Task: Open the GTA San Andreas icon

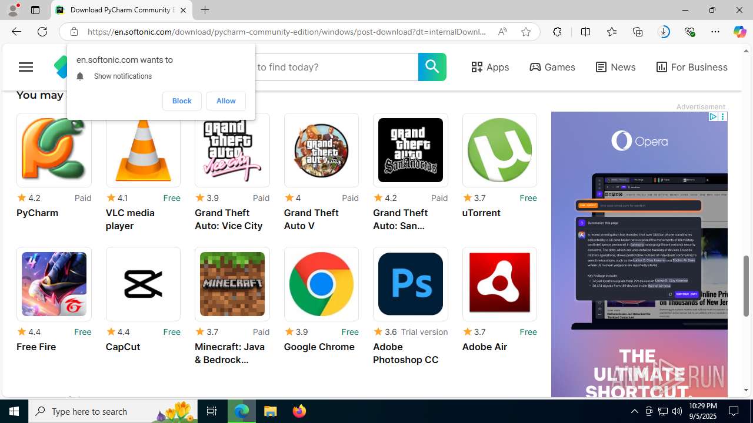Action: [411, 150]
